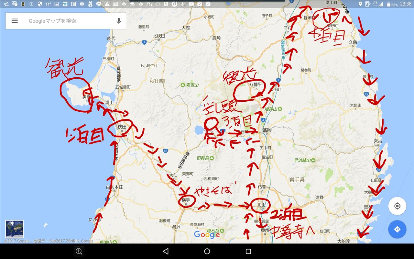Select the 紫波町 town label
The image size is (414, 259).
(267, 157)
